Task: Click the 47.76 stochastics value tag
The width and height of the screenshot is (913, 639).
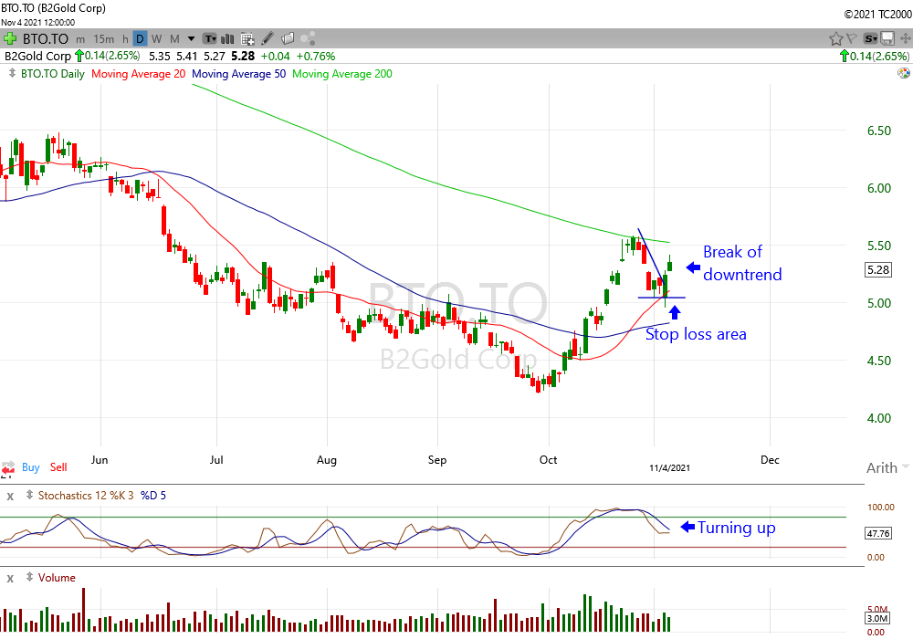Action: [x=878, y=534]
